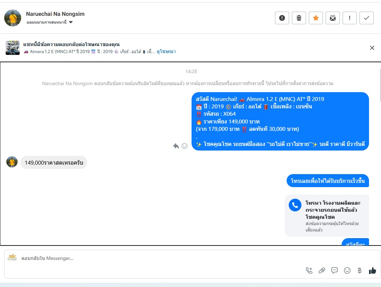Add an emoji reaction to the blue message
Viewport: 381px width, 287px height.
click(x=185, y=146)
